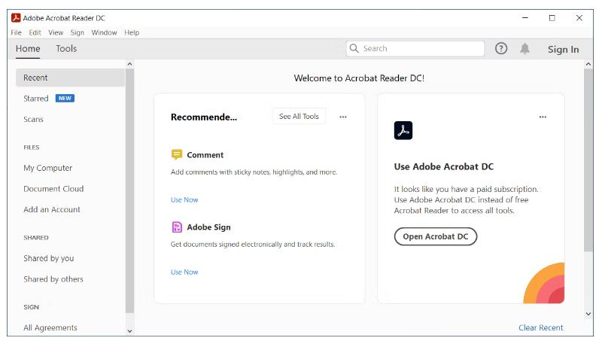
Task: Click the search magnifier icon
Action: 354,48
